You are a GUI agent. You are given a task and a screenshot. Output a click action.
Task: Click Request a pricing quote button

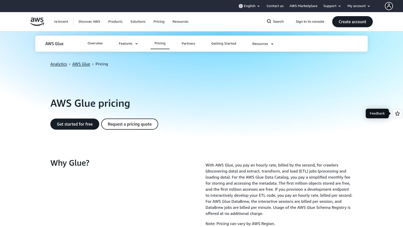point(130,124)
